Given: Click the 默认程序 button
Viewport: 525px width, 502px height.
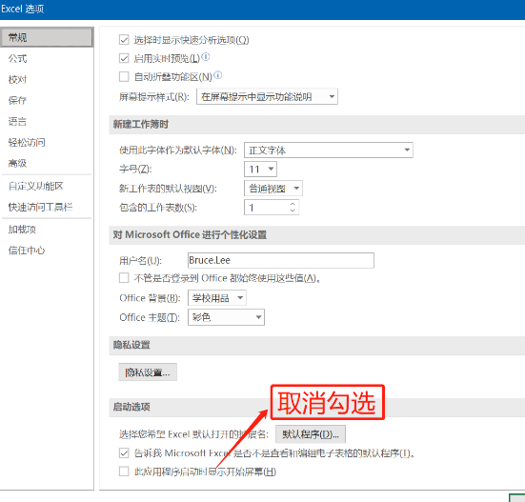Looking at the screenshot, I should (x=311, y=434).
